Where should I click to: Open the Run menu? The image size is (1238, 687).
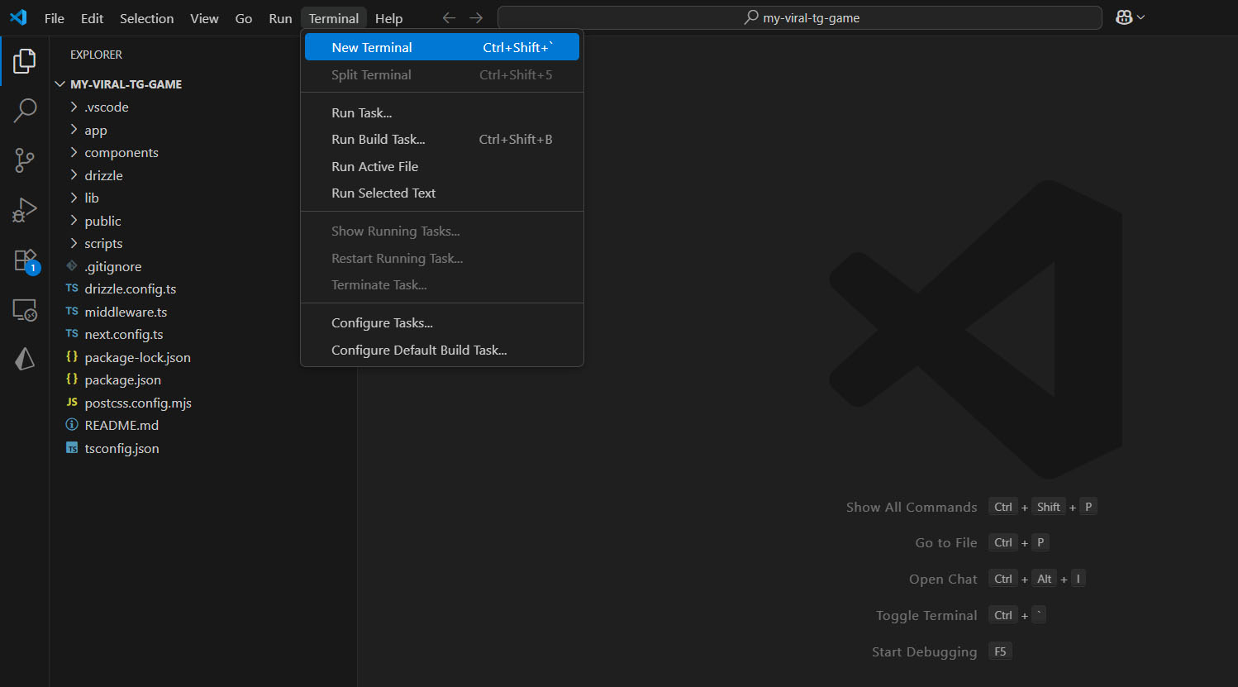coord(280,18)
